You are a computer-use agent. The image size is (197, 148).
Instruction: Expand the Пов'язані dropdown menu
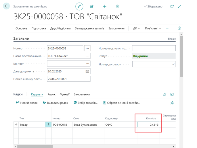[153, 28]
